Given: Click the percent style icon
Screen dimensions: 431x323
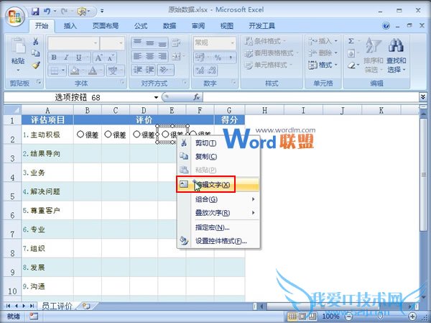Looking at the screenshot, I should point(218,58).
